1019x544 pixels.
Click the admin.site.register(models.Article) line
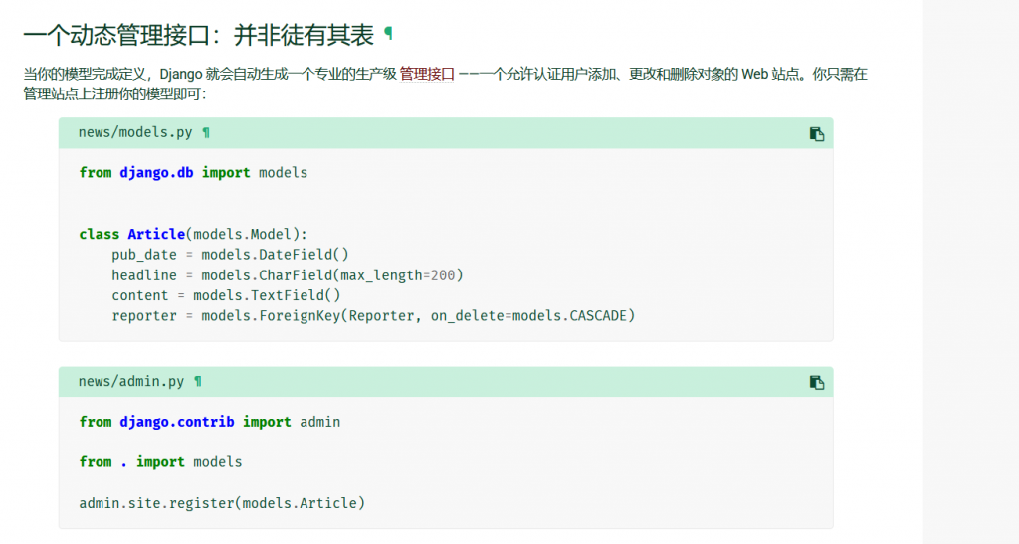click(x=222, y=503)
